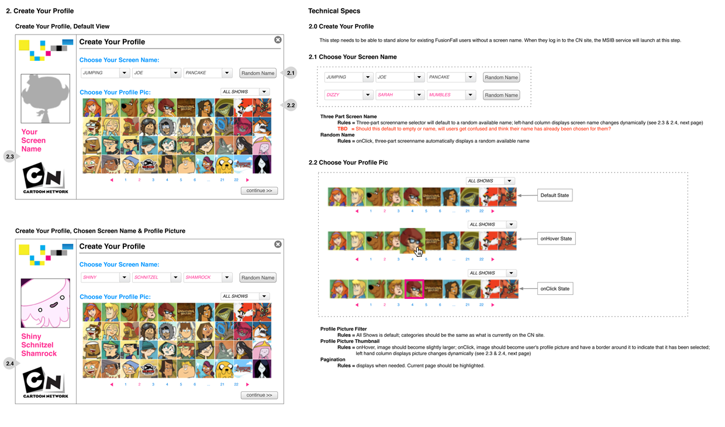Click the Cartoon Network logo in Default View
Screen dimensions: 725x427
click(45, 178)
